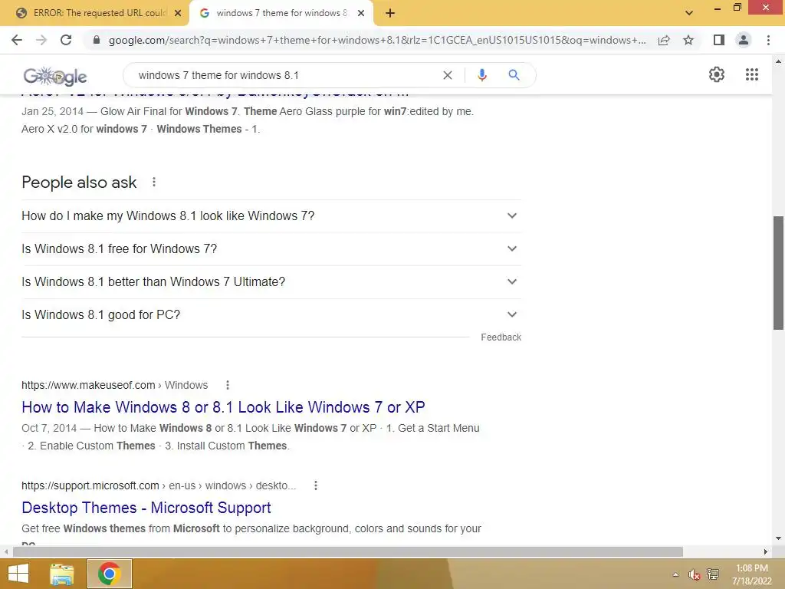Screen dimensions: 785x589
Task: Bookmark this tab with the star
Action: [x=688, y=40]
